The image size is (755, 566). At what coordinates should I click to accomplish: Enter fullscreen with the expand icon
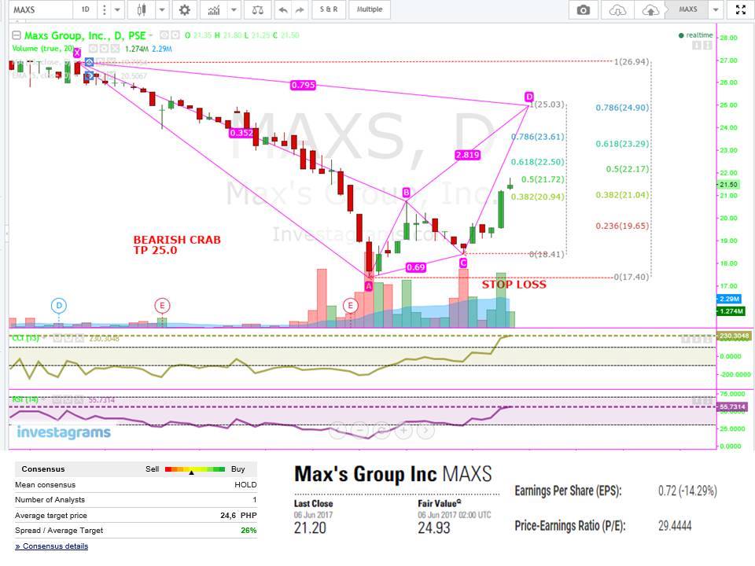[740, 9]
